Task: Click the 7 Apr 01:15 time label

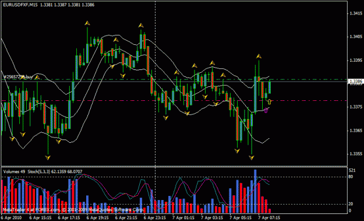Action: point(183,218)
